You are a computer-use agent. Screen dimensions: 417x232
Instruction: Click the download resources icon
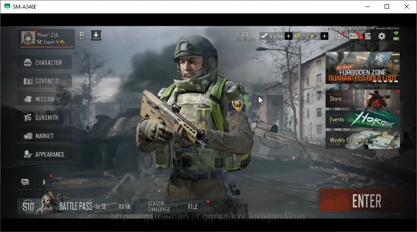click(x=96, y=35)
